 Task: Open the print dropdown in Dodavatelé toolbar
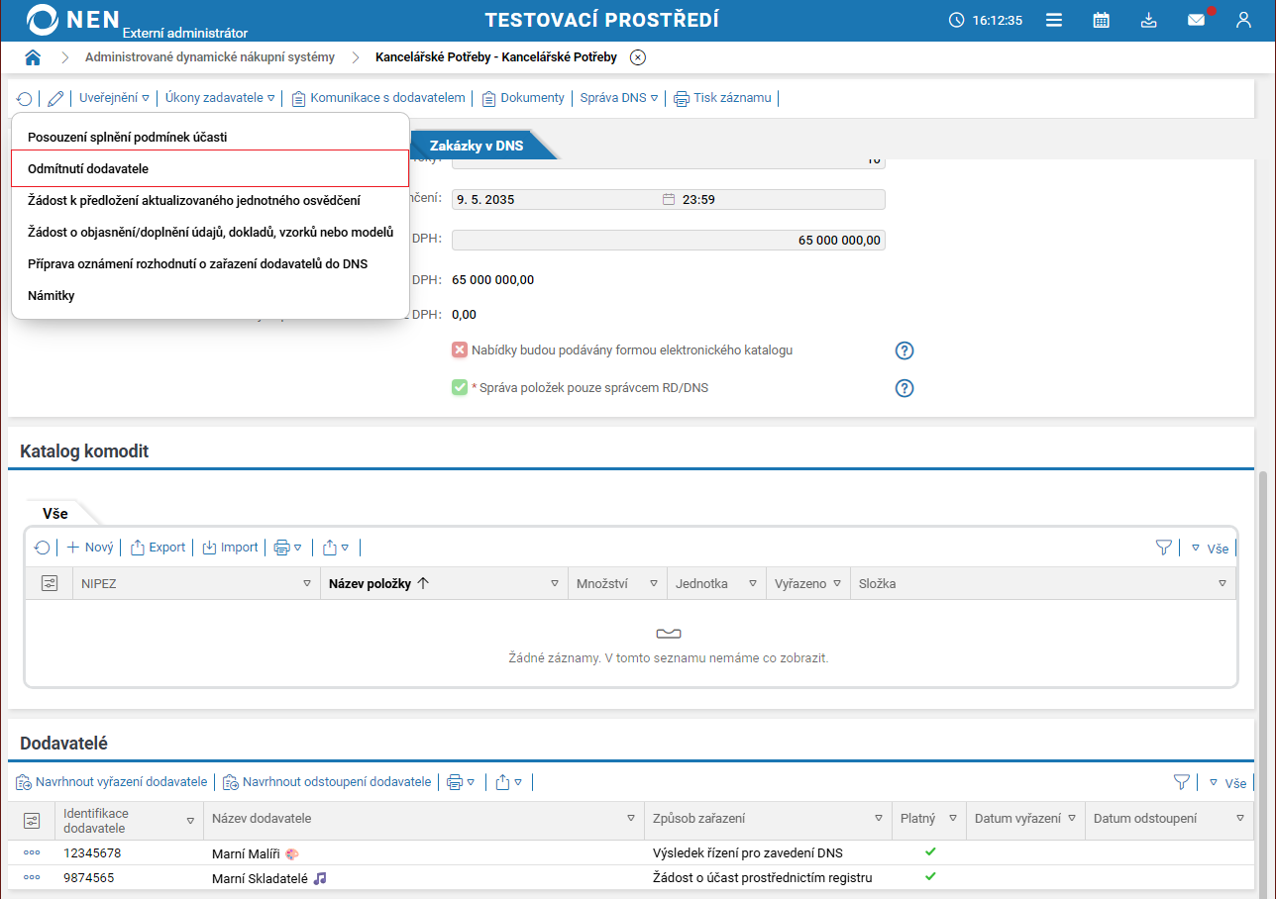[462, 782]
